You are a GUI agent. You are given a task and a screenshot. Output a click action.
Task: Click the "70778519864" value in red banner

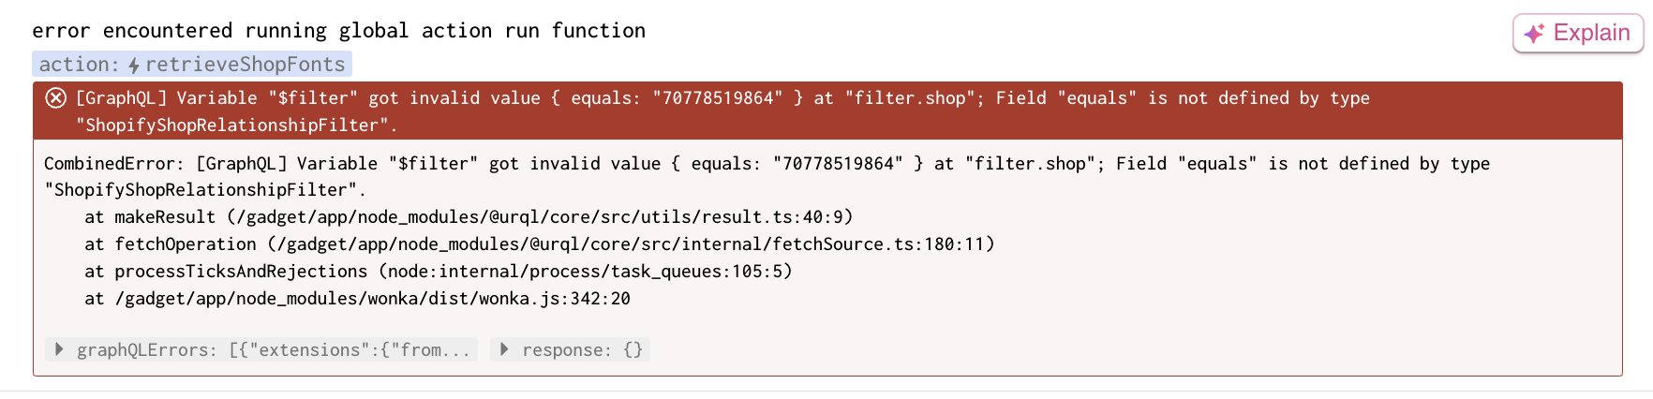[x=717, y=98]
